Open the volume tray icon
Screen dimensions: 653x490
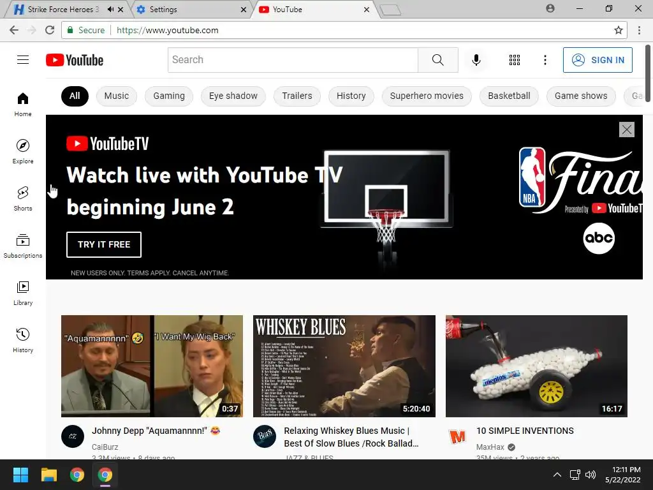[590, 475]
